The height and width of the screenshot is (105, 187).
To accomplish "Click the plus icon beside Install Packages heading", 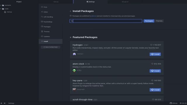I will [x=70, y=11].
